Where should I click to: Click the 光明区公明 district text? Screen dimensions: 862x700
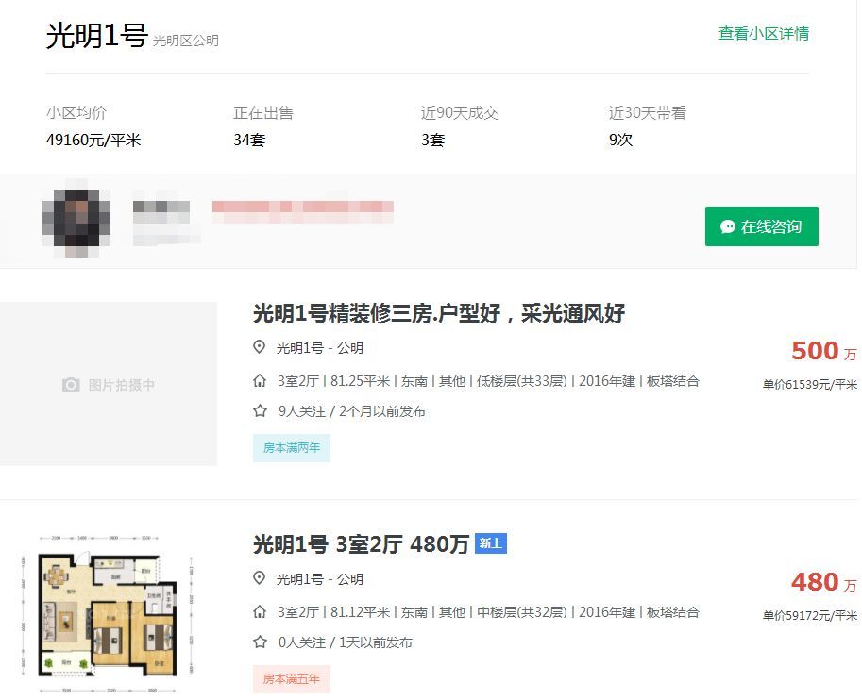pos(185,41)
